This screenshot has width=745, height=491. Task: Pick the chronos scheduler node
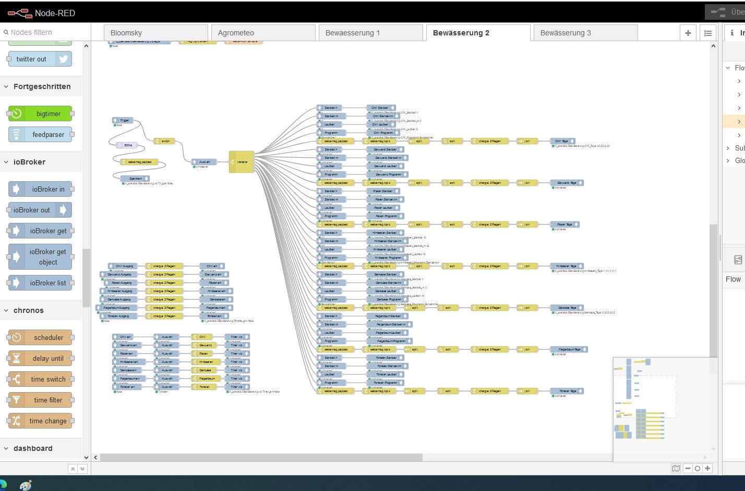click(x=40, y=337)
